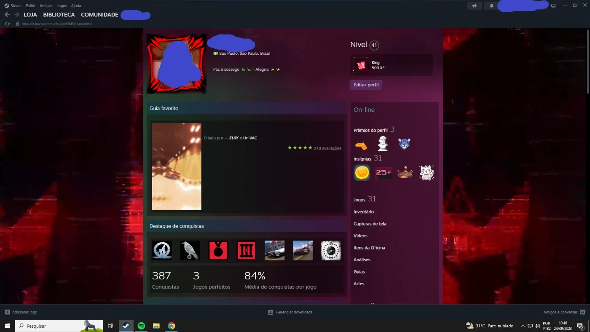View the white clock achievement icon
The image size is (590, 332).
(331, 250)
